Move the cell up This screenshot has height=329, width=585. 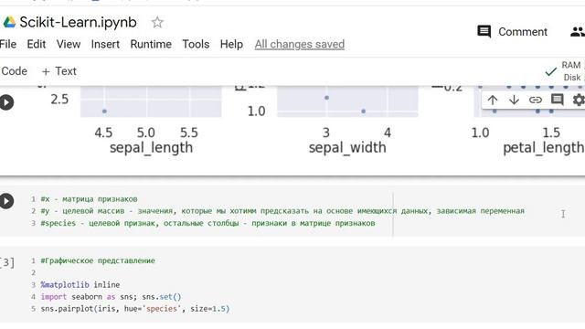(x=493, y=100)
